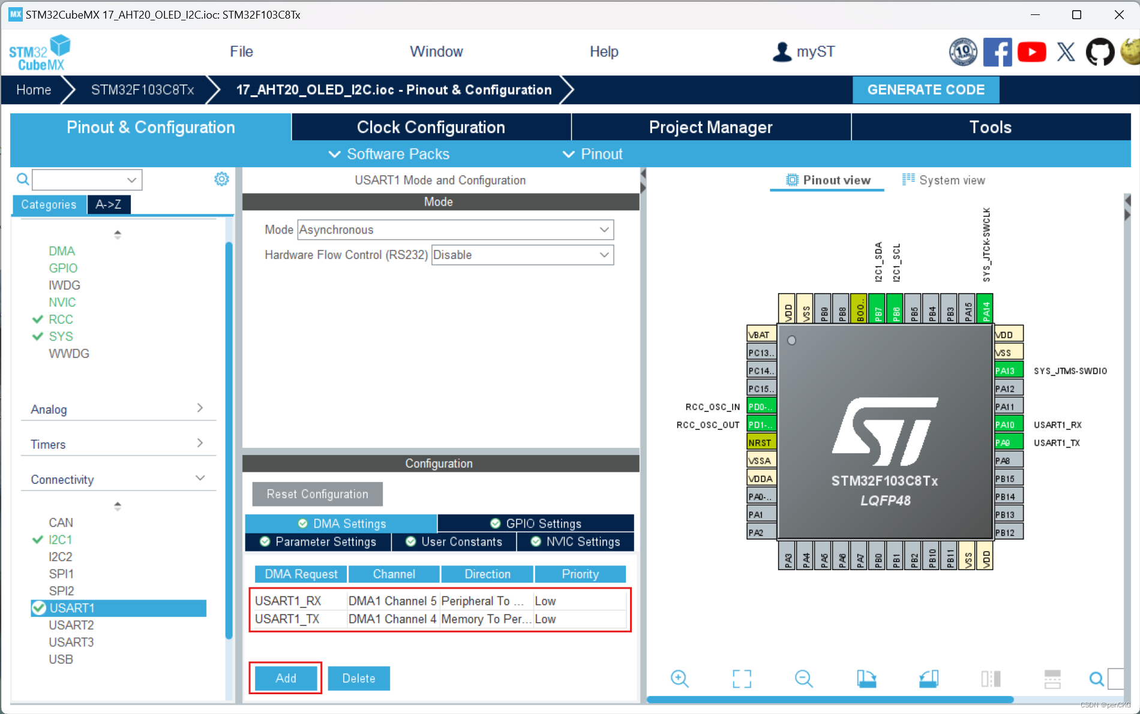Expand the Analog category
The image size is (1140, 714).
[118, 409]
